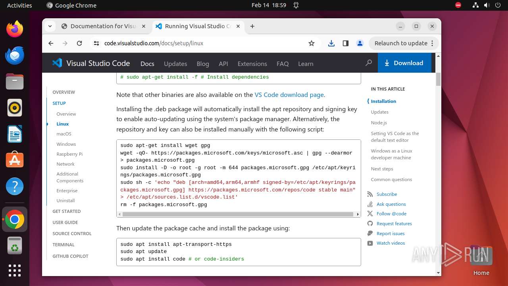The width and height of the screenshot is (508, 286).
Task: Open the Chrome profile avatar
Action: coord(360,43)
